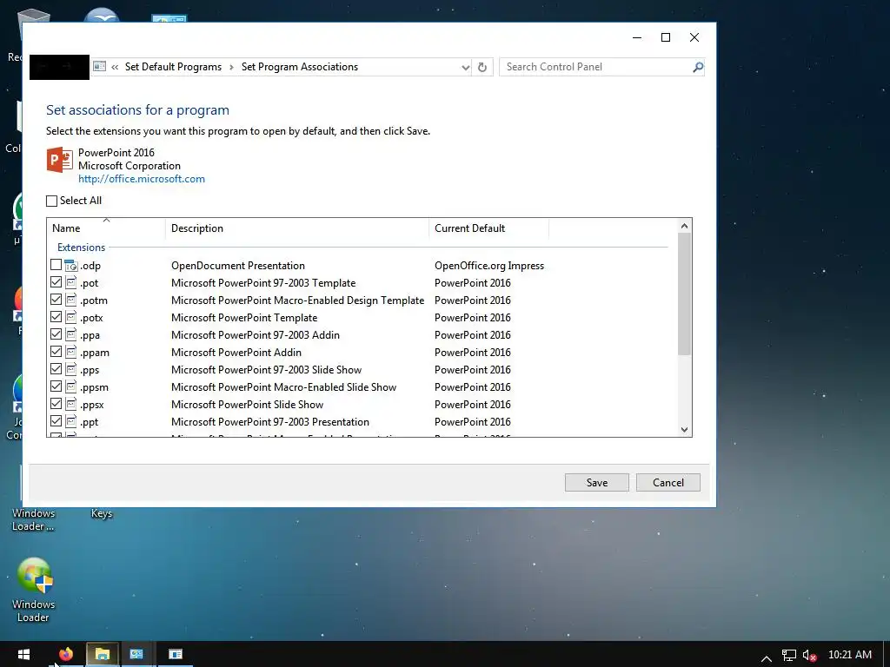The width and height of the screenshot is (890, 667).
Task: Cancel the association changes
Action: click(668, 483)
